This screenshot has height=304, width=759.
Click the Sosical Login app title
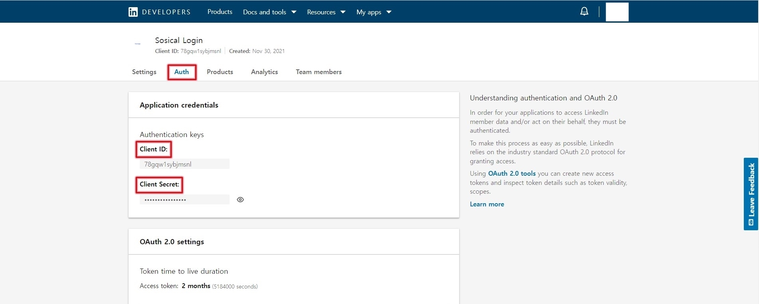point(179,40)
